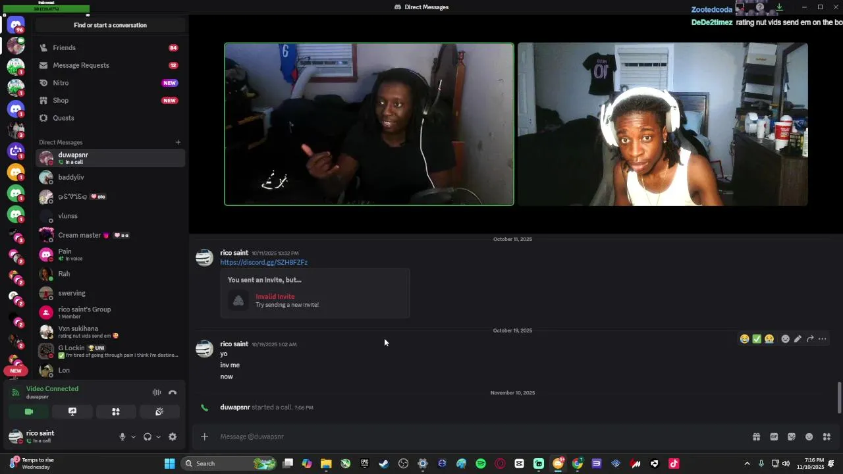Open the Discord home Direct Messages icon
The height and width of the screenshot is (474, 843).
(x=16, y=25)
